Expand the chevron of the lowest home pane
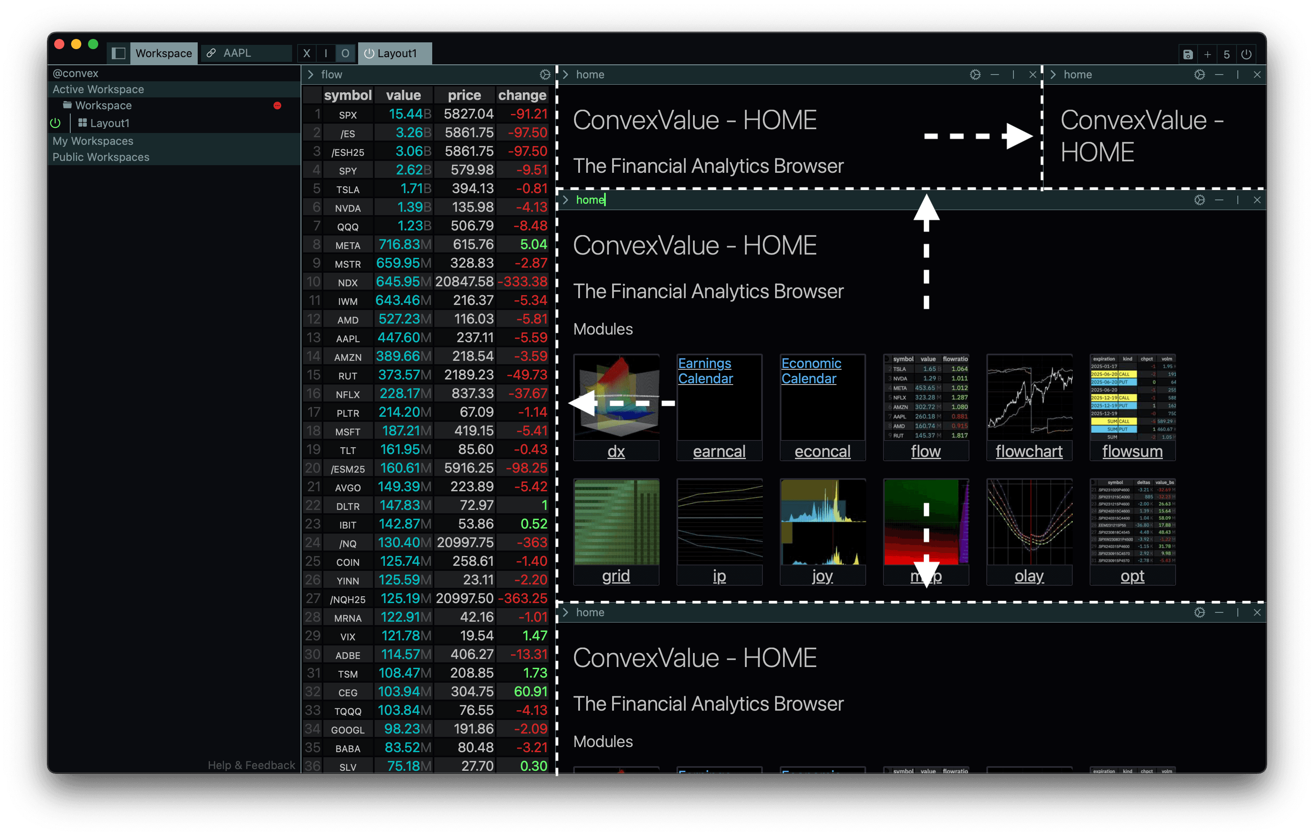Image resolution: width=1314 pixels, height=836 pixels. click(566, 612)
